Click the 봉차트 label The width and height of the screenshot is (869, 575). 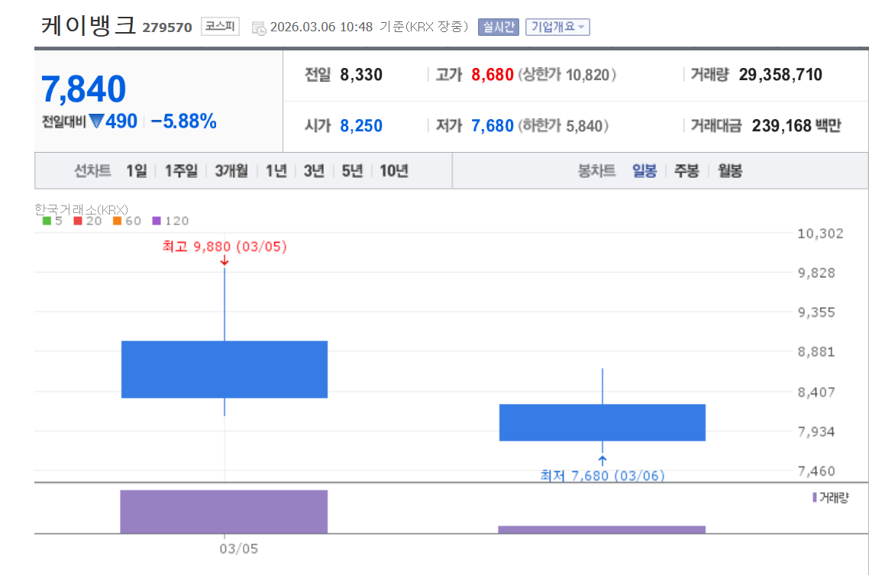point(597,170)
